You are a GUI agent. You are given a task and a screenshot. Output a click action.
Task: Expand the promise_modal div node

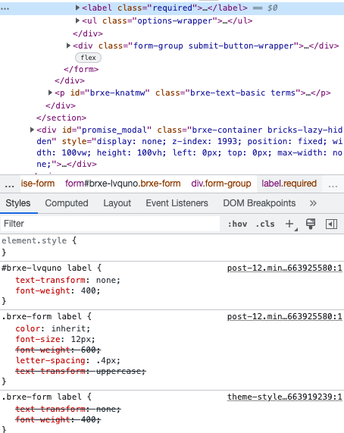[x=32, y=130]
